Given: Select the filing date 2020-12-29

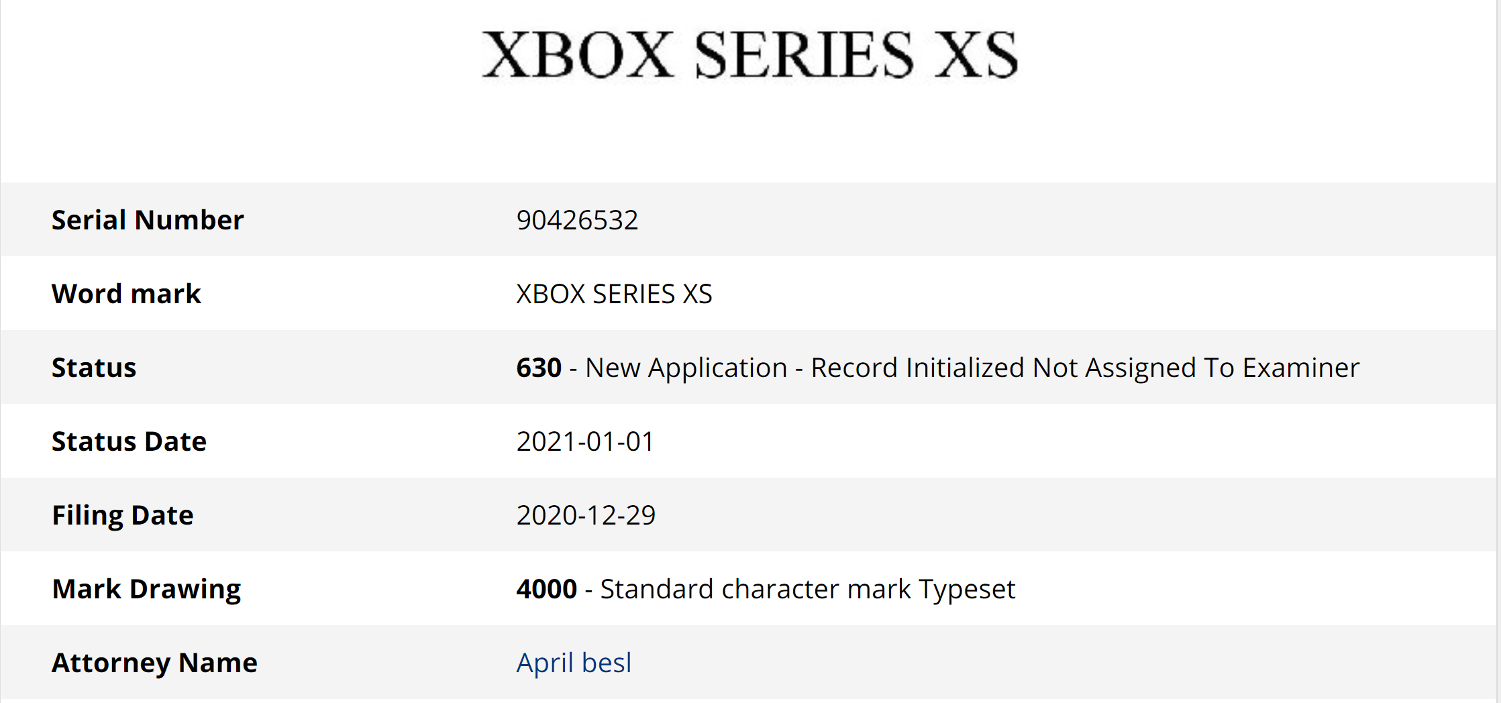Looking at the screenshot, I should (586, 515).
